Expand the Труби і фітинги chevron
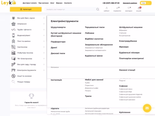 pyautogui.click(x=44, y=30)
